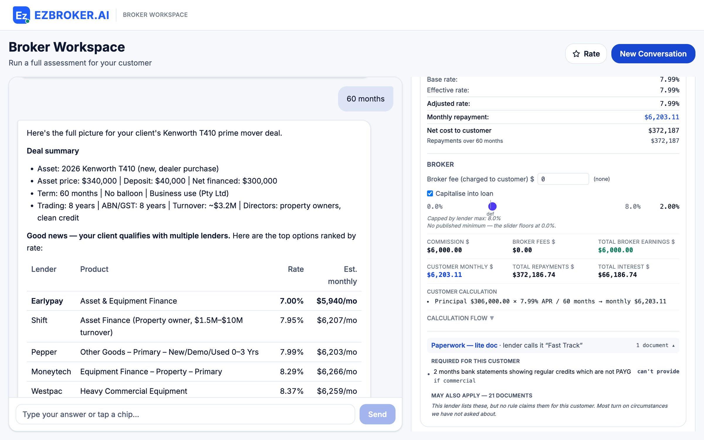The height and width of the screenshot is (440, 704).
Task: Click the Effective rate 7.99% value
Action: [x=669, y=90]
